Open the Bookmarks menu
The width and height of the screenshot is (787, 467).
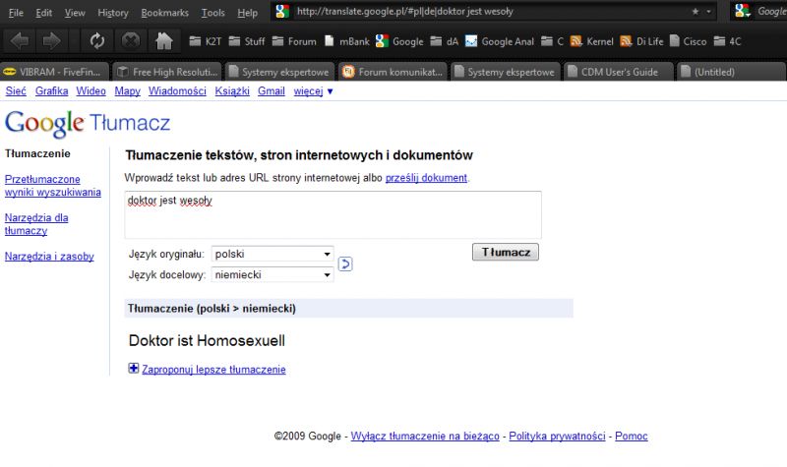pos(164,13)
